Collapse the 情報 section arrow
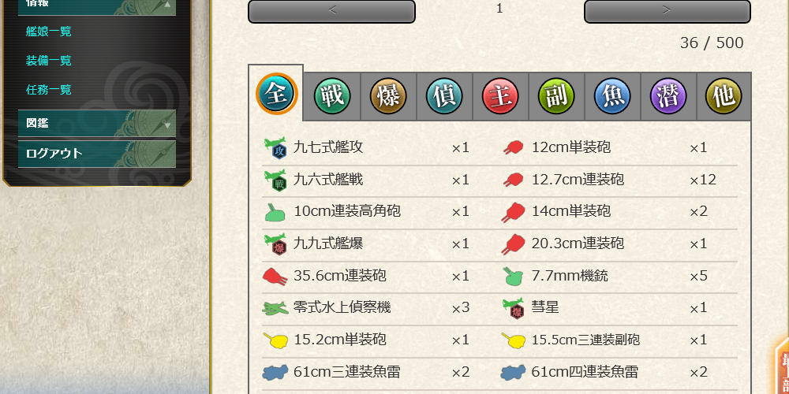The width and height of the screenshot is (789, 394). point(167,4)
